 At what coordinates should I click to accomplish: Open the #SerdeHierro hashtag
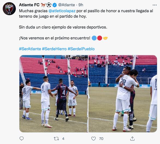[x=54, y=49]
